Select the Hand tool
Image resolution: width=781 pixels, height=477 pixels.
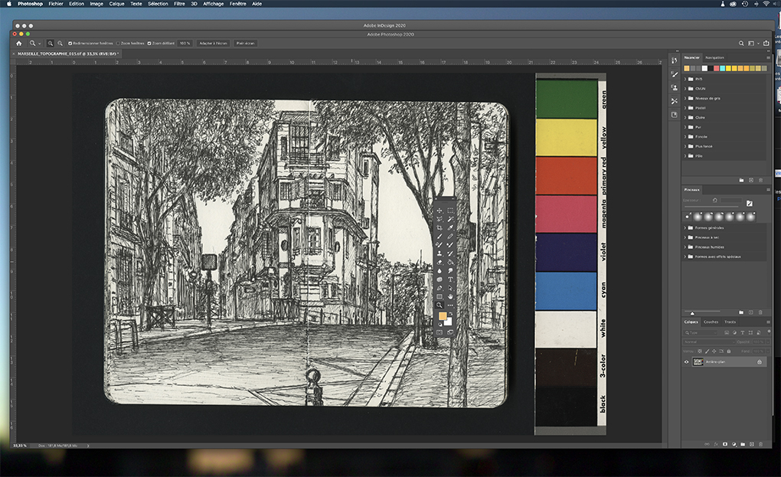point(450,297)
